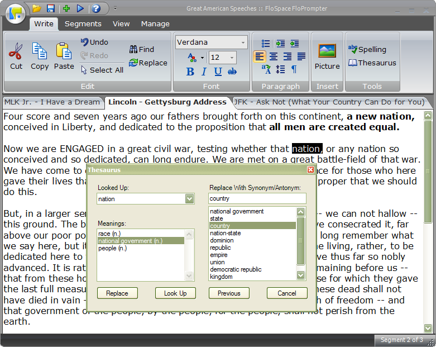This screenshot has height=347, width=436.
Task: Click the greyed-out Redo command
Action: pos(94,55)
